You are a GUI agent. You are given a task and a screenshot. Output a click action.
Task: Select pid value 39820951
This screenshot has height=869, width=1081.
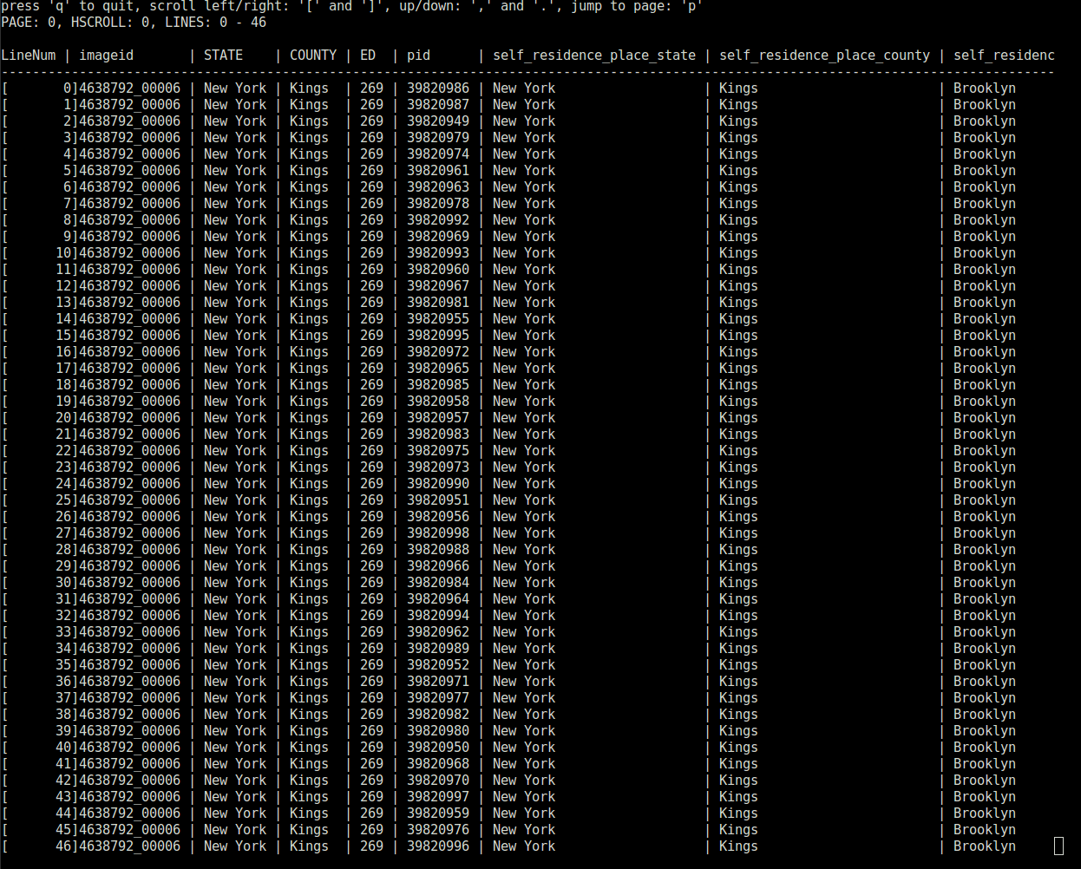pyautogui.click(x=438, y=500)
